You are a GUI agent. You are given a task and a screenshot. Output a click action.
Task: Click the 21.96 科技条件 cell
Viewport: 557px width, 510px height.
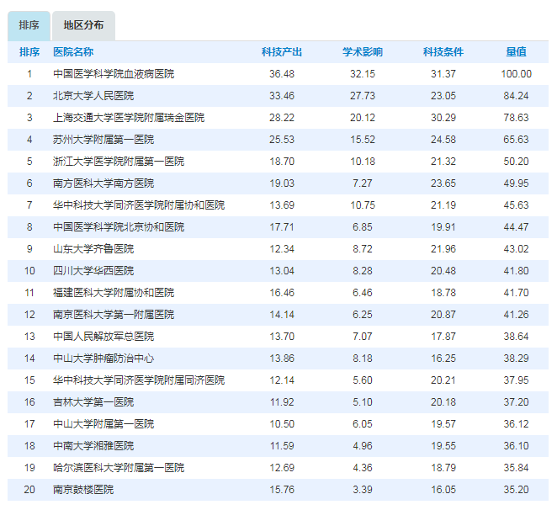(443, 249)
